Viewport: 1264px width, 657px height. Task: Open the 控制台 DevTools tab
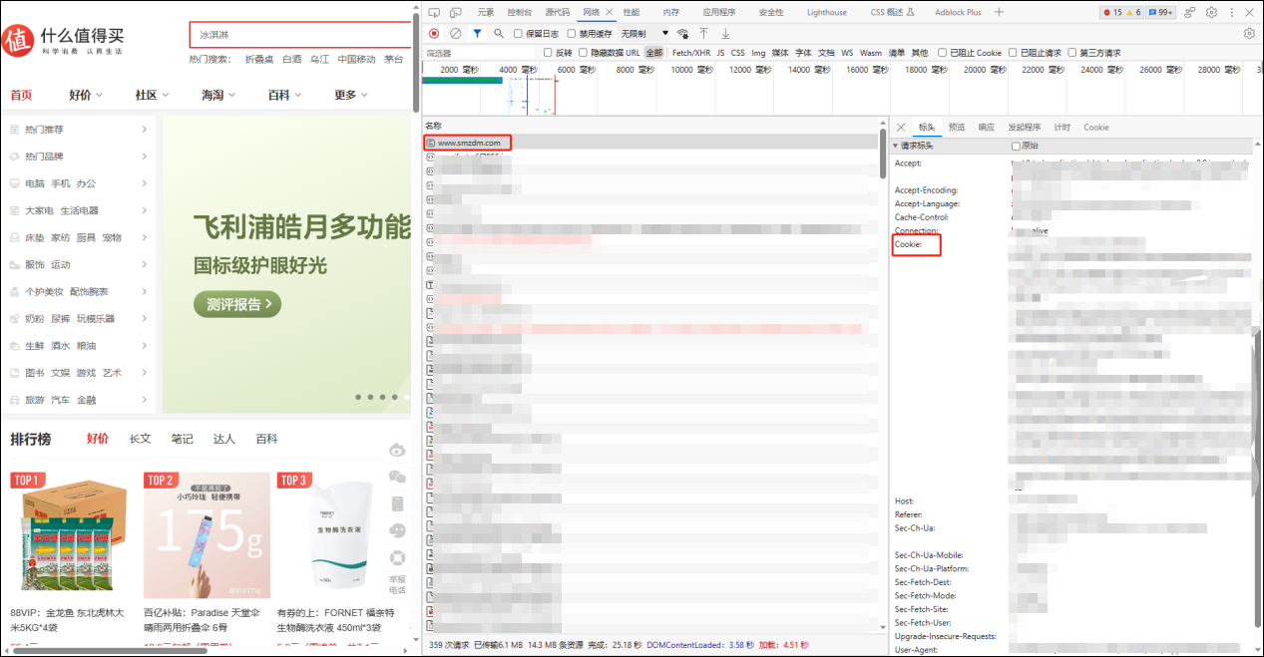click(519, 12)
